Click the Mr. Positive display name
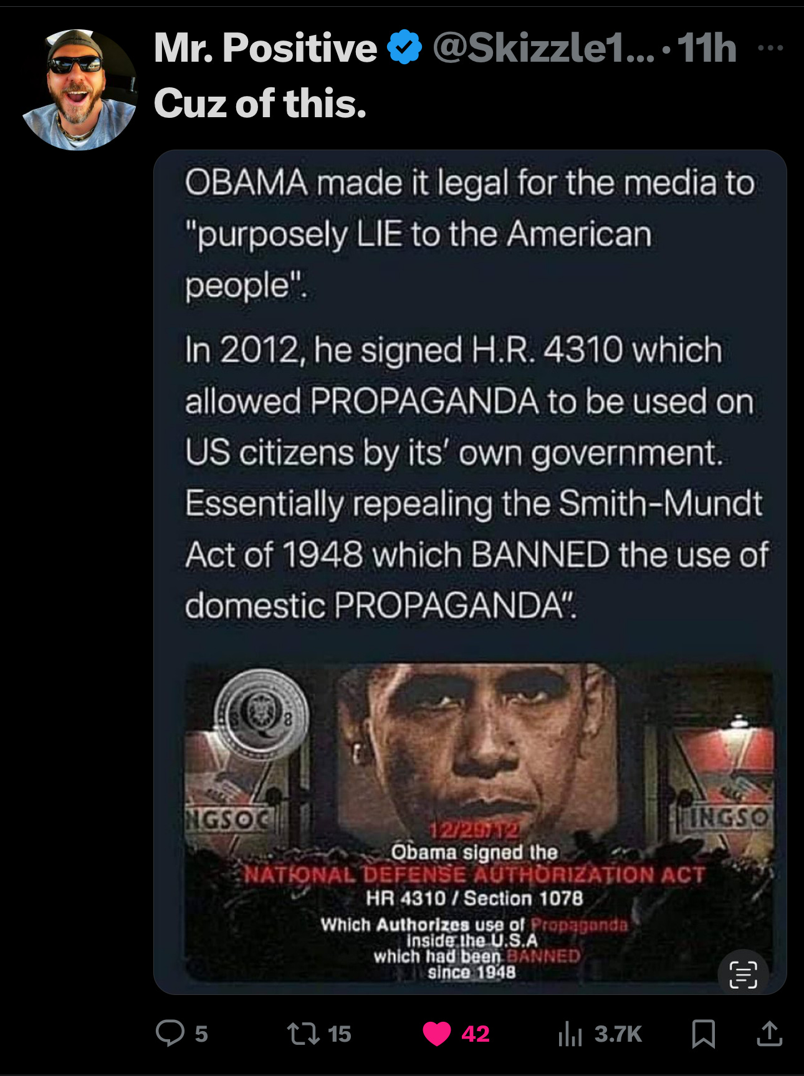The image size is (804, 1076). click(266, 48)
